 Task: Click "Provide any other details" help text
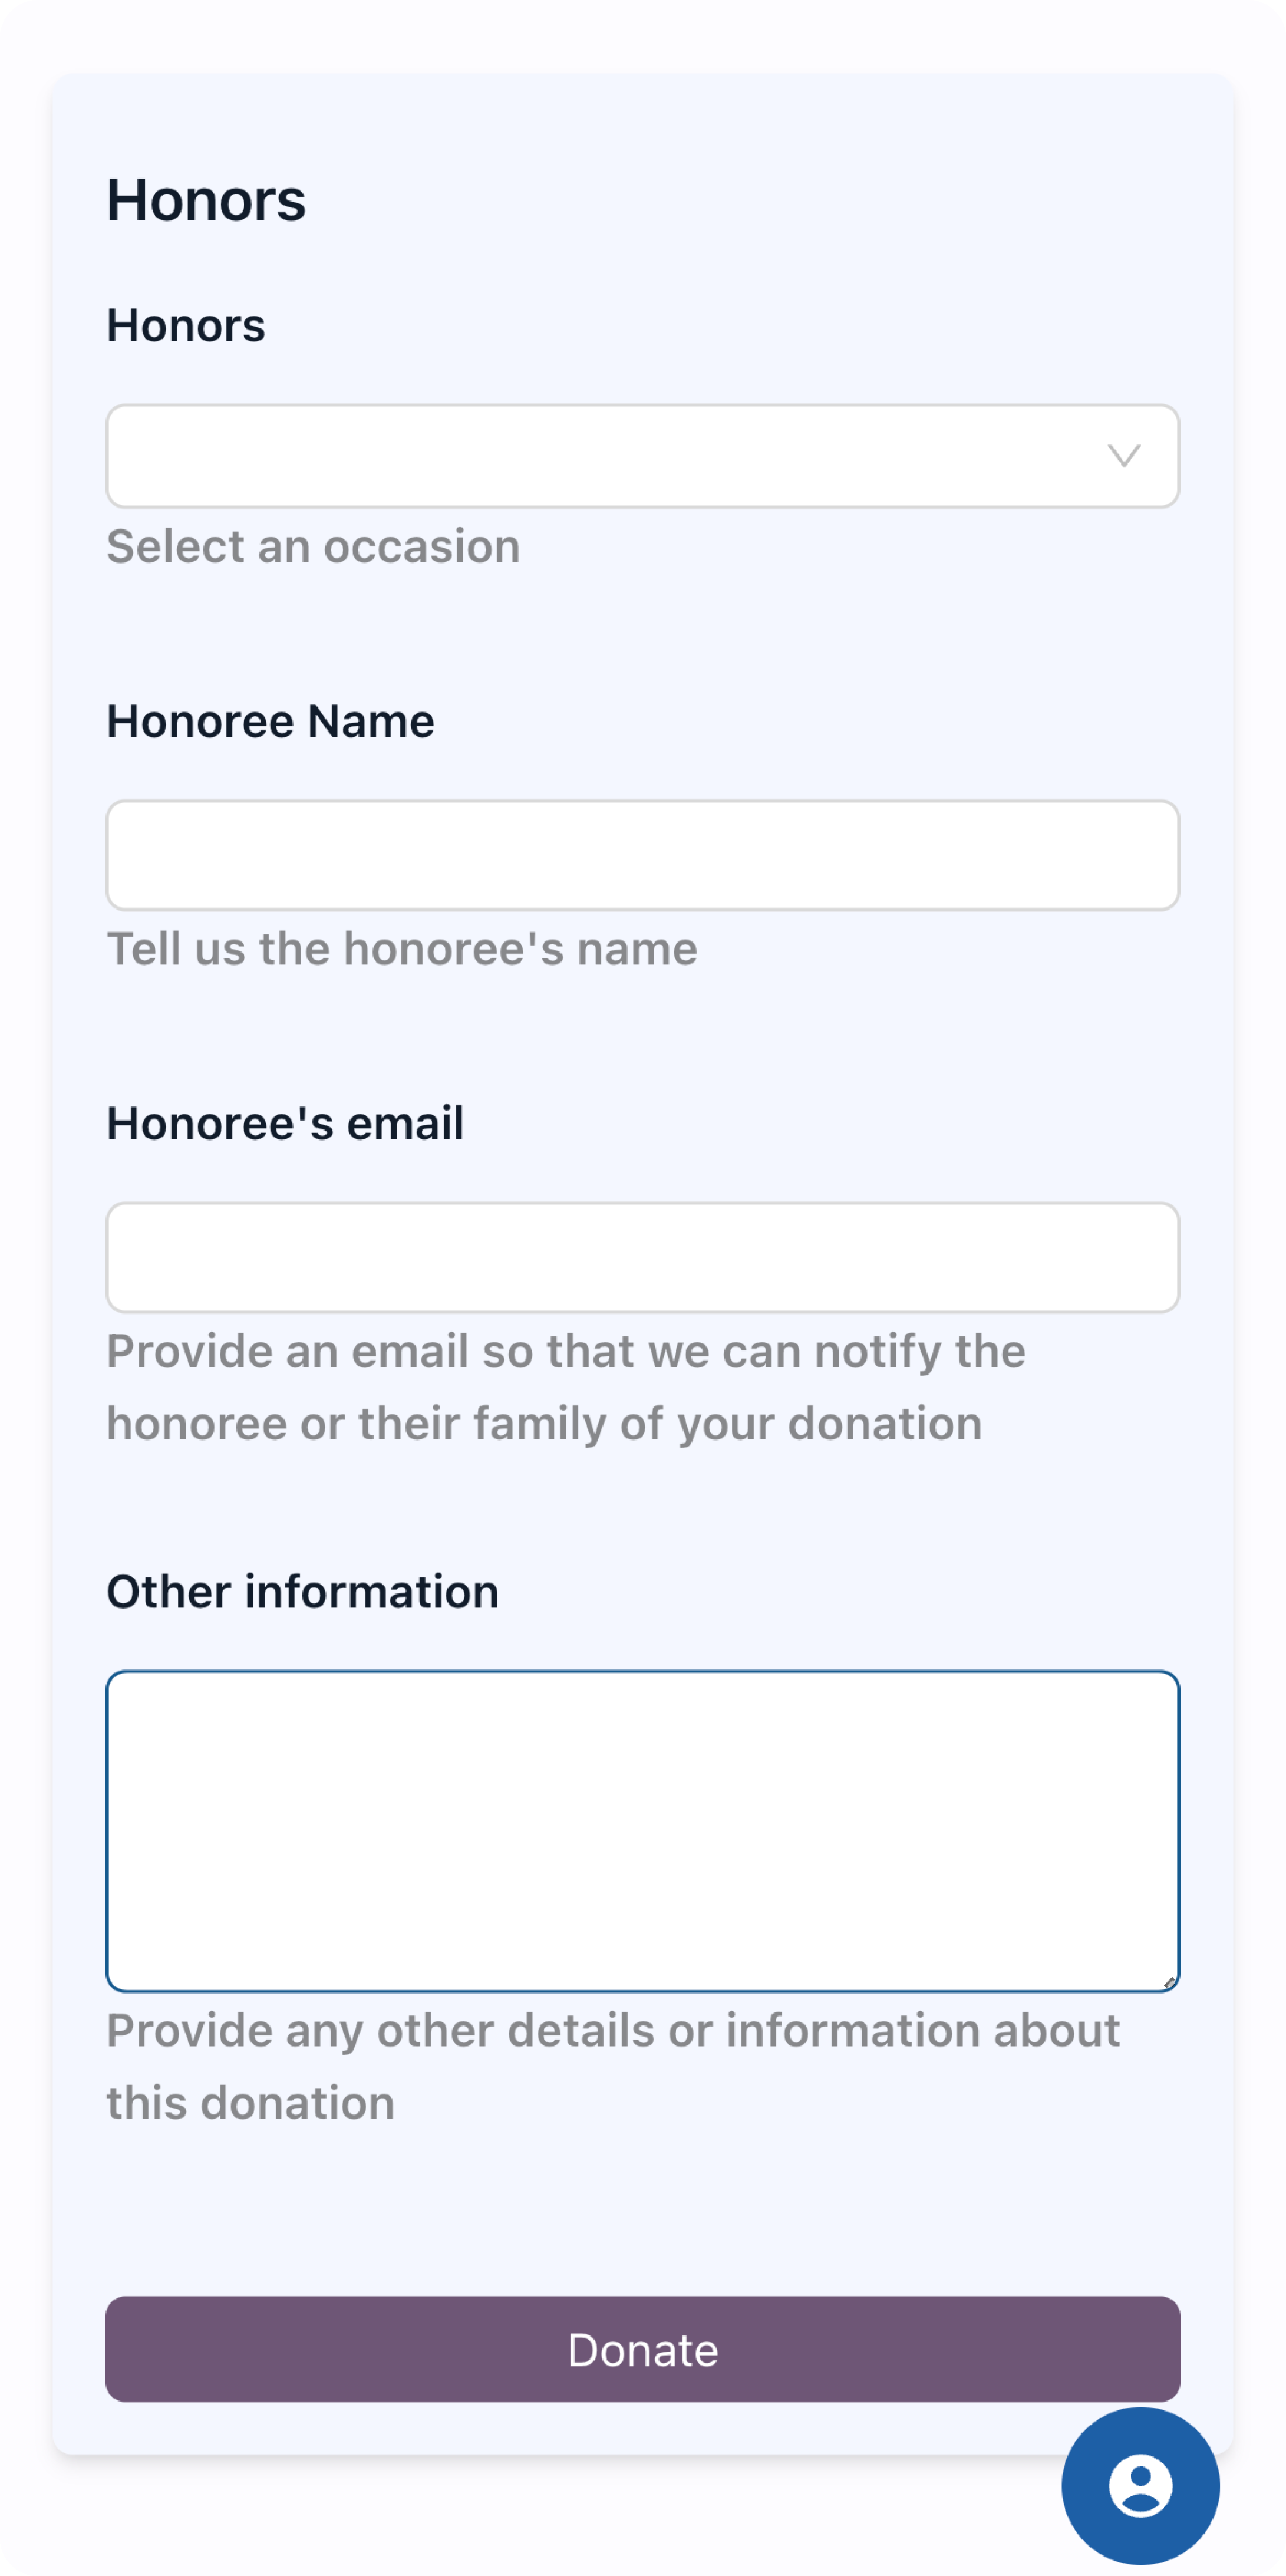[612, 2066]
